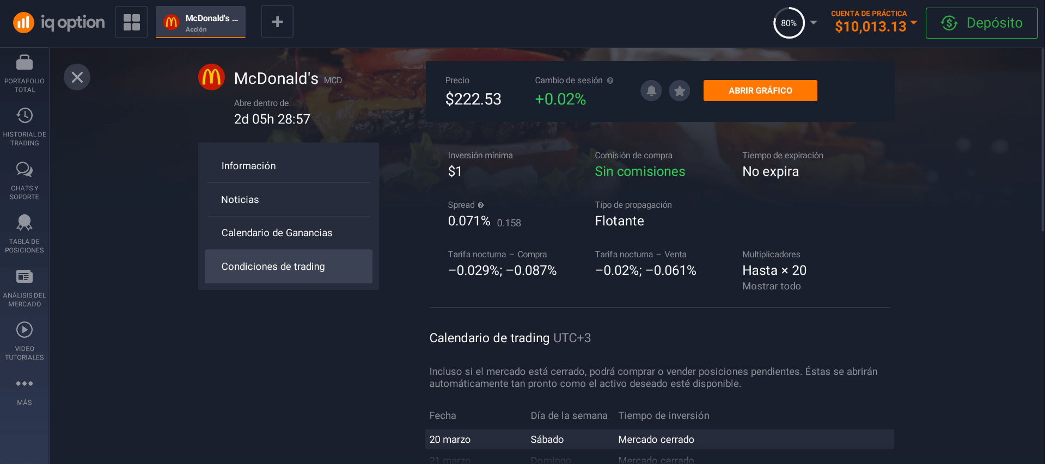Open Chats y Soporte

pos(25,180)
